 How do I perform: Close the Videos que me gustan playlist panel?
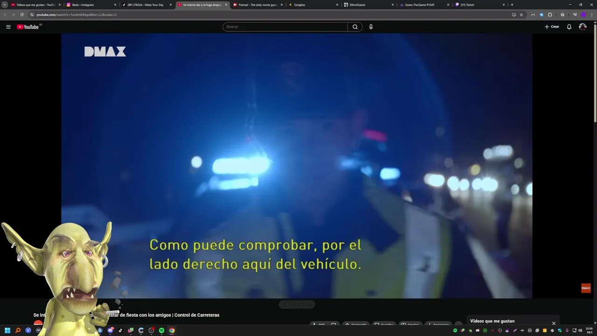(x=554, y=323)
